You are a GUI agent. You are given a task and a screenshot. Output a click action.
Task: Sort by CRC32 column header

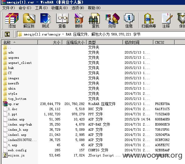[164, 42]
